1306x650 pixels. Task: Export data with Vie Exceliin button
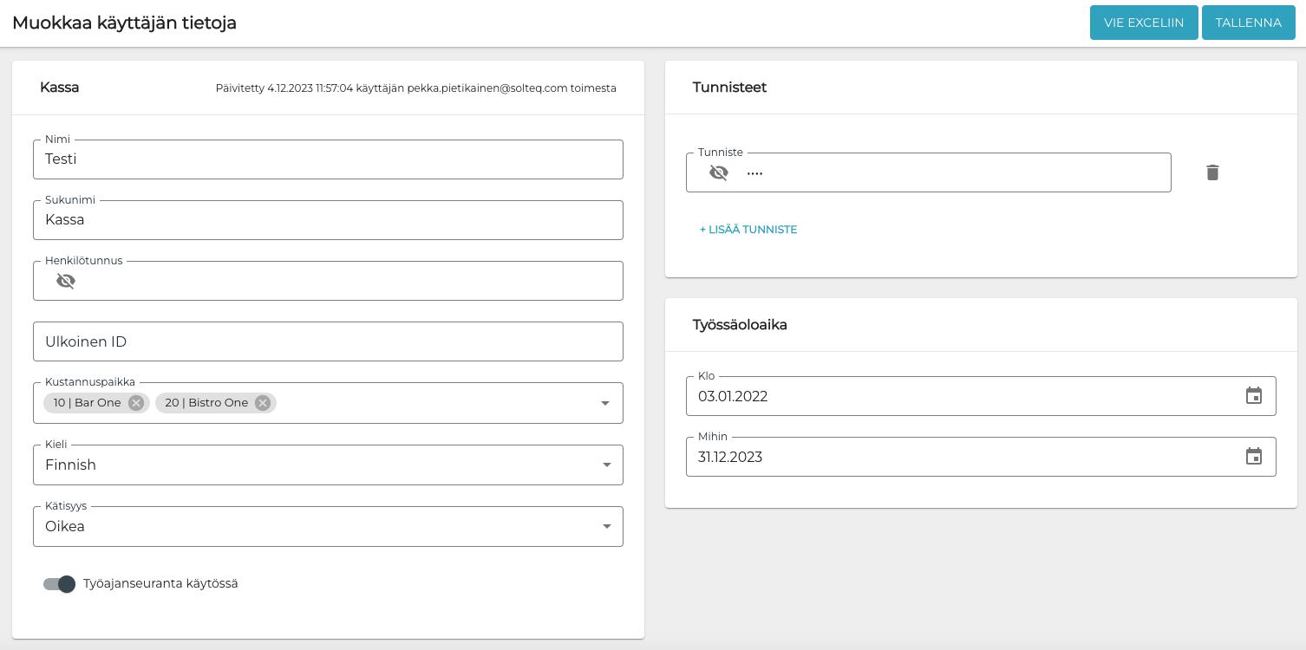[1143, 23]
